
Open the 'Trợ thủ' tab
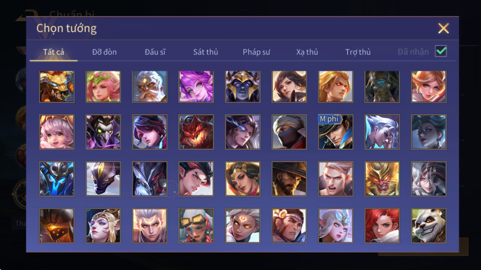pos(358,52)
